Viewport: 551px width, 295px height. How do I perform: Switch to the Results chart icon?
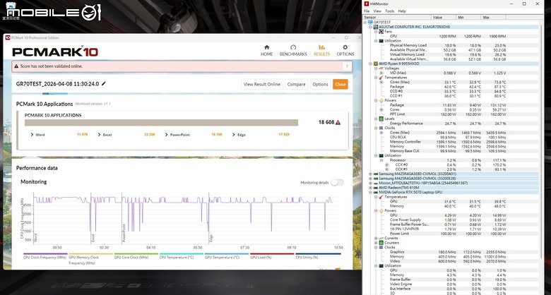tap(321, 47)
